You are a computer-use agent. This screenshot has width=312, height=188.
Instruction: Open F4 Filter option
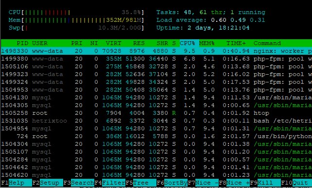pos(110,183)
